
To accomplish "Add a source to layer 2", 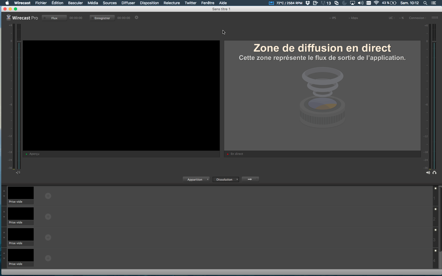I will (48, 217).
